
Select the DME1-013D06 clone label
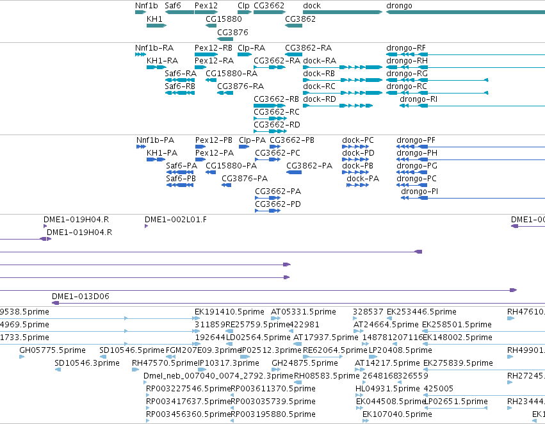(x=81, y=297)
